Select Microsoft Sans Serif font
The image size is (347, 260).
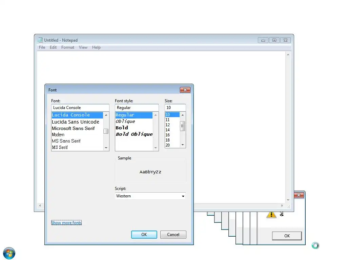(x=77, y=128)
